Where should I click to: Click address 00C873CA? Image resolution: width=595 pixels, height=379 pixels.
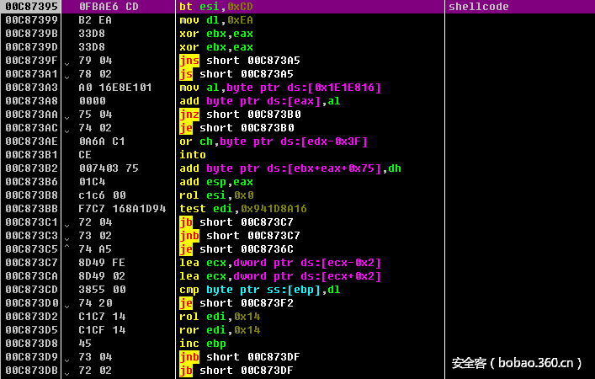pyautogui.click(x=31, y=276)
